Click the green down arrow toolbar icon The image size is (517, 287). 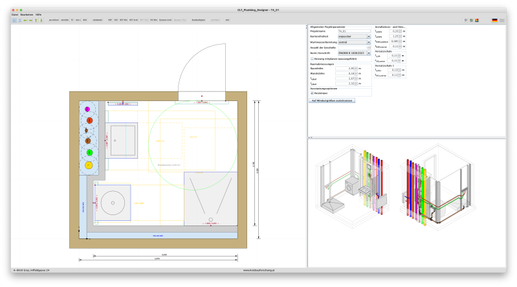click(x=41, y=20)
